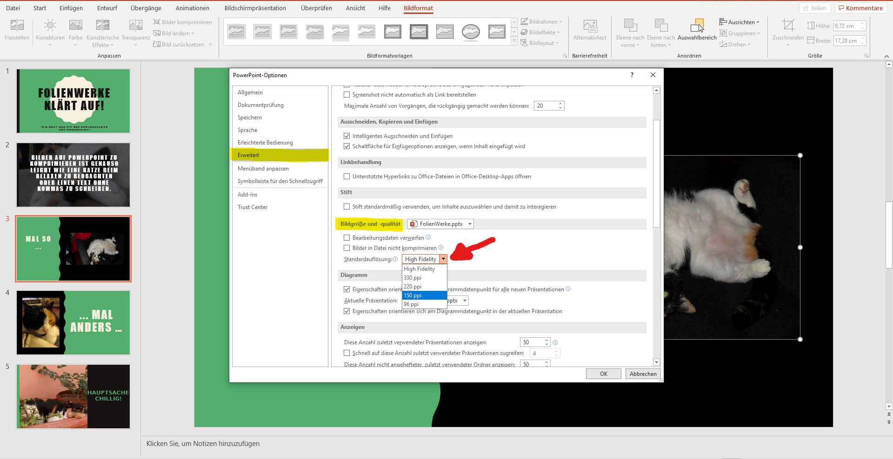Uncheck Schaltfläche für Einfügeoptionen anzeigen
Image resolution: width=893 pixels, height=459 pixels.
(x=347, y=146)
